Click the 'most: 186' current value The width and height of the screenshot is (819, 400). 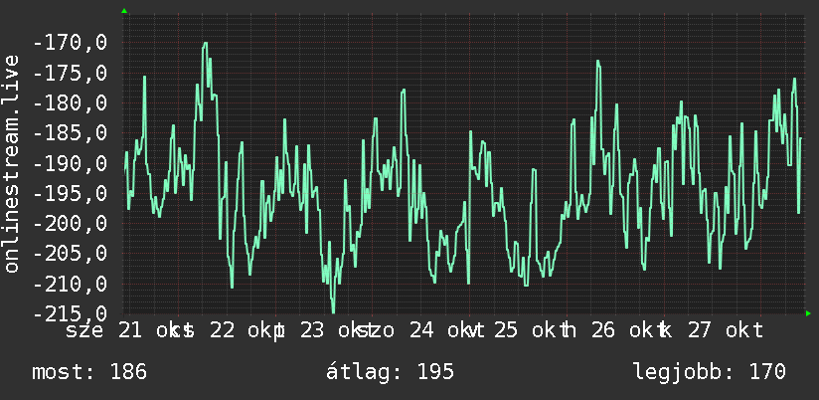point(89,372)
